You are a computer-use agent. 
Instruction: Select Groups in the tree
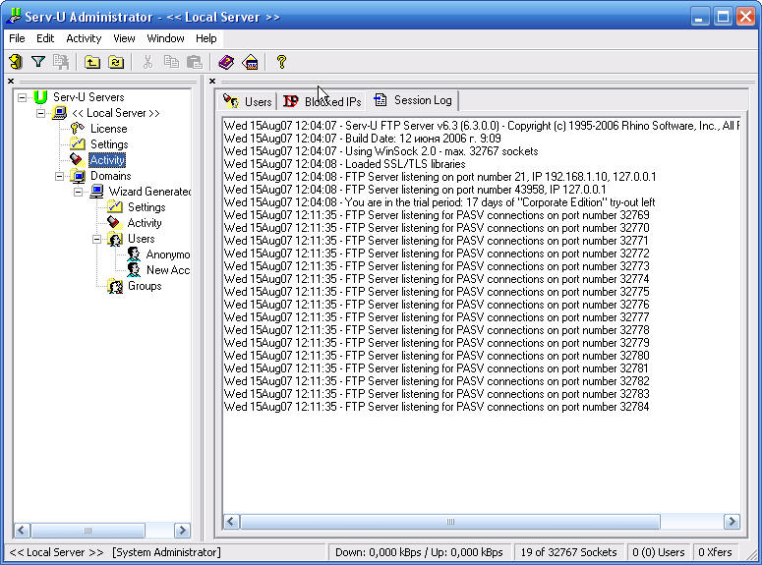click(145, 286)
